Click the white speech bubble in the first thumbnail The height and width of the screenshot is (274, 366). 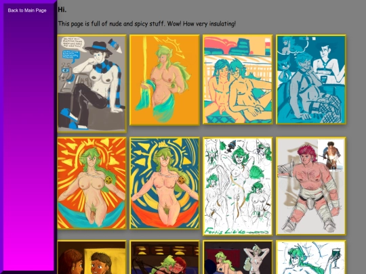(x=72, y=44)
